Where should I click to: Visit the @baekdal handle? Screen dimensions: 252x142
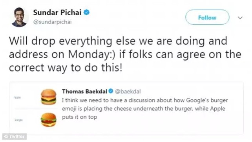[x=128, y=92]
